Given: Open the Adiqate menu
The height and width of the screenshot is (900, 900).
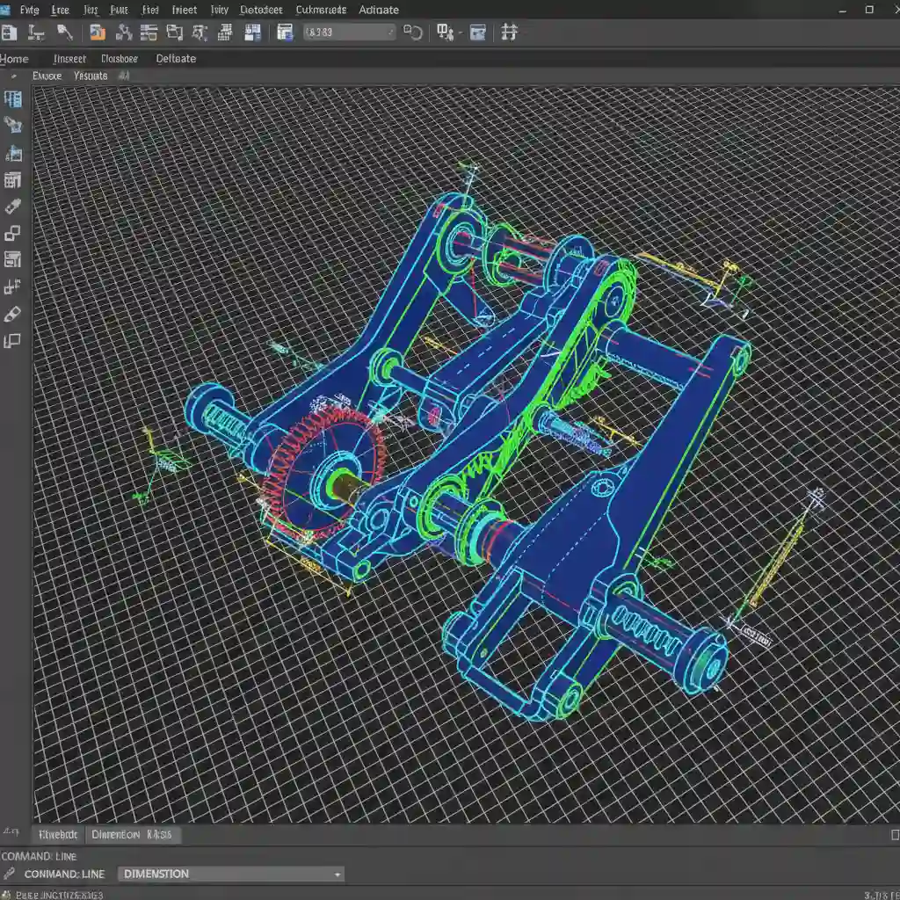Looking at the screenshot, I should coord(379,10).
